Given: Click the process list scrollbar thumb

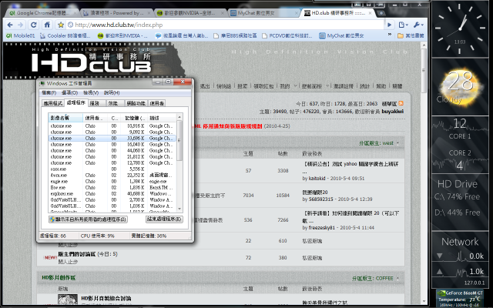Looking at the screenshot, I should [179, 140].
